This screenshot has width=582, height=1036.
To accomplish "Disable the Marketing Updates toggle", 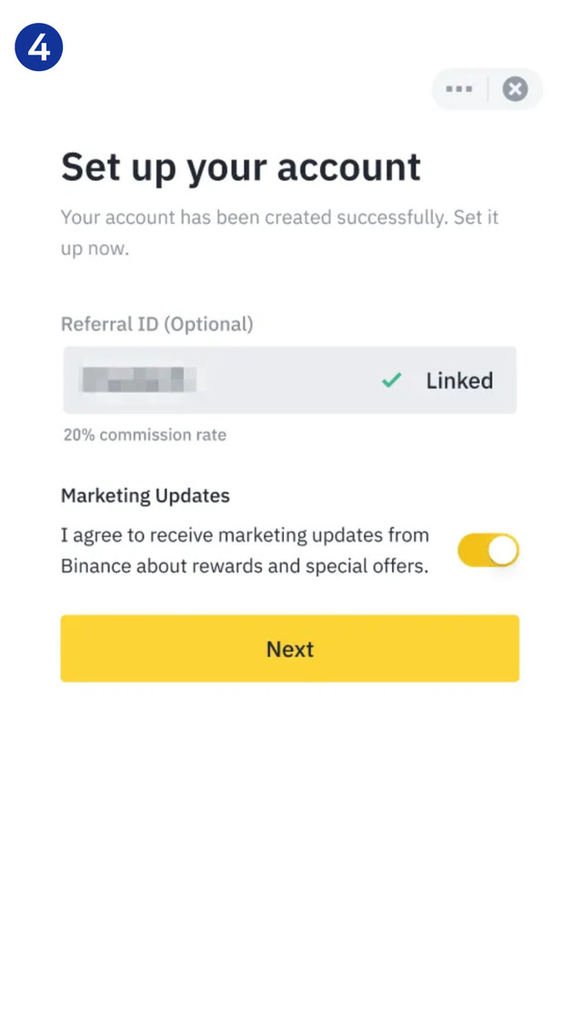I will click(x=487, y=551).
